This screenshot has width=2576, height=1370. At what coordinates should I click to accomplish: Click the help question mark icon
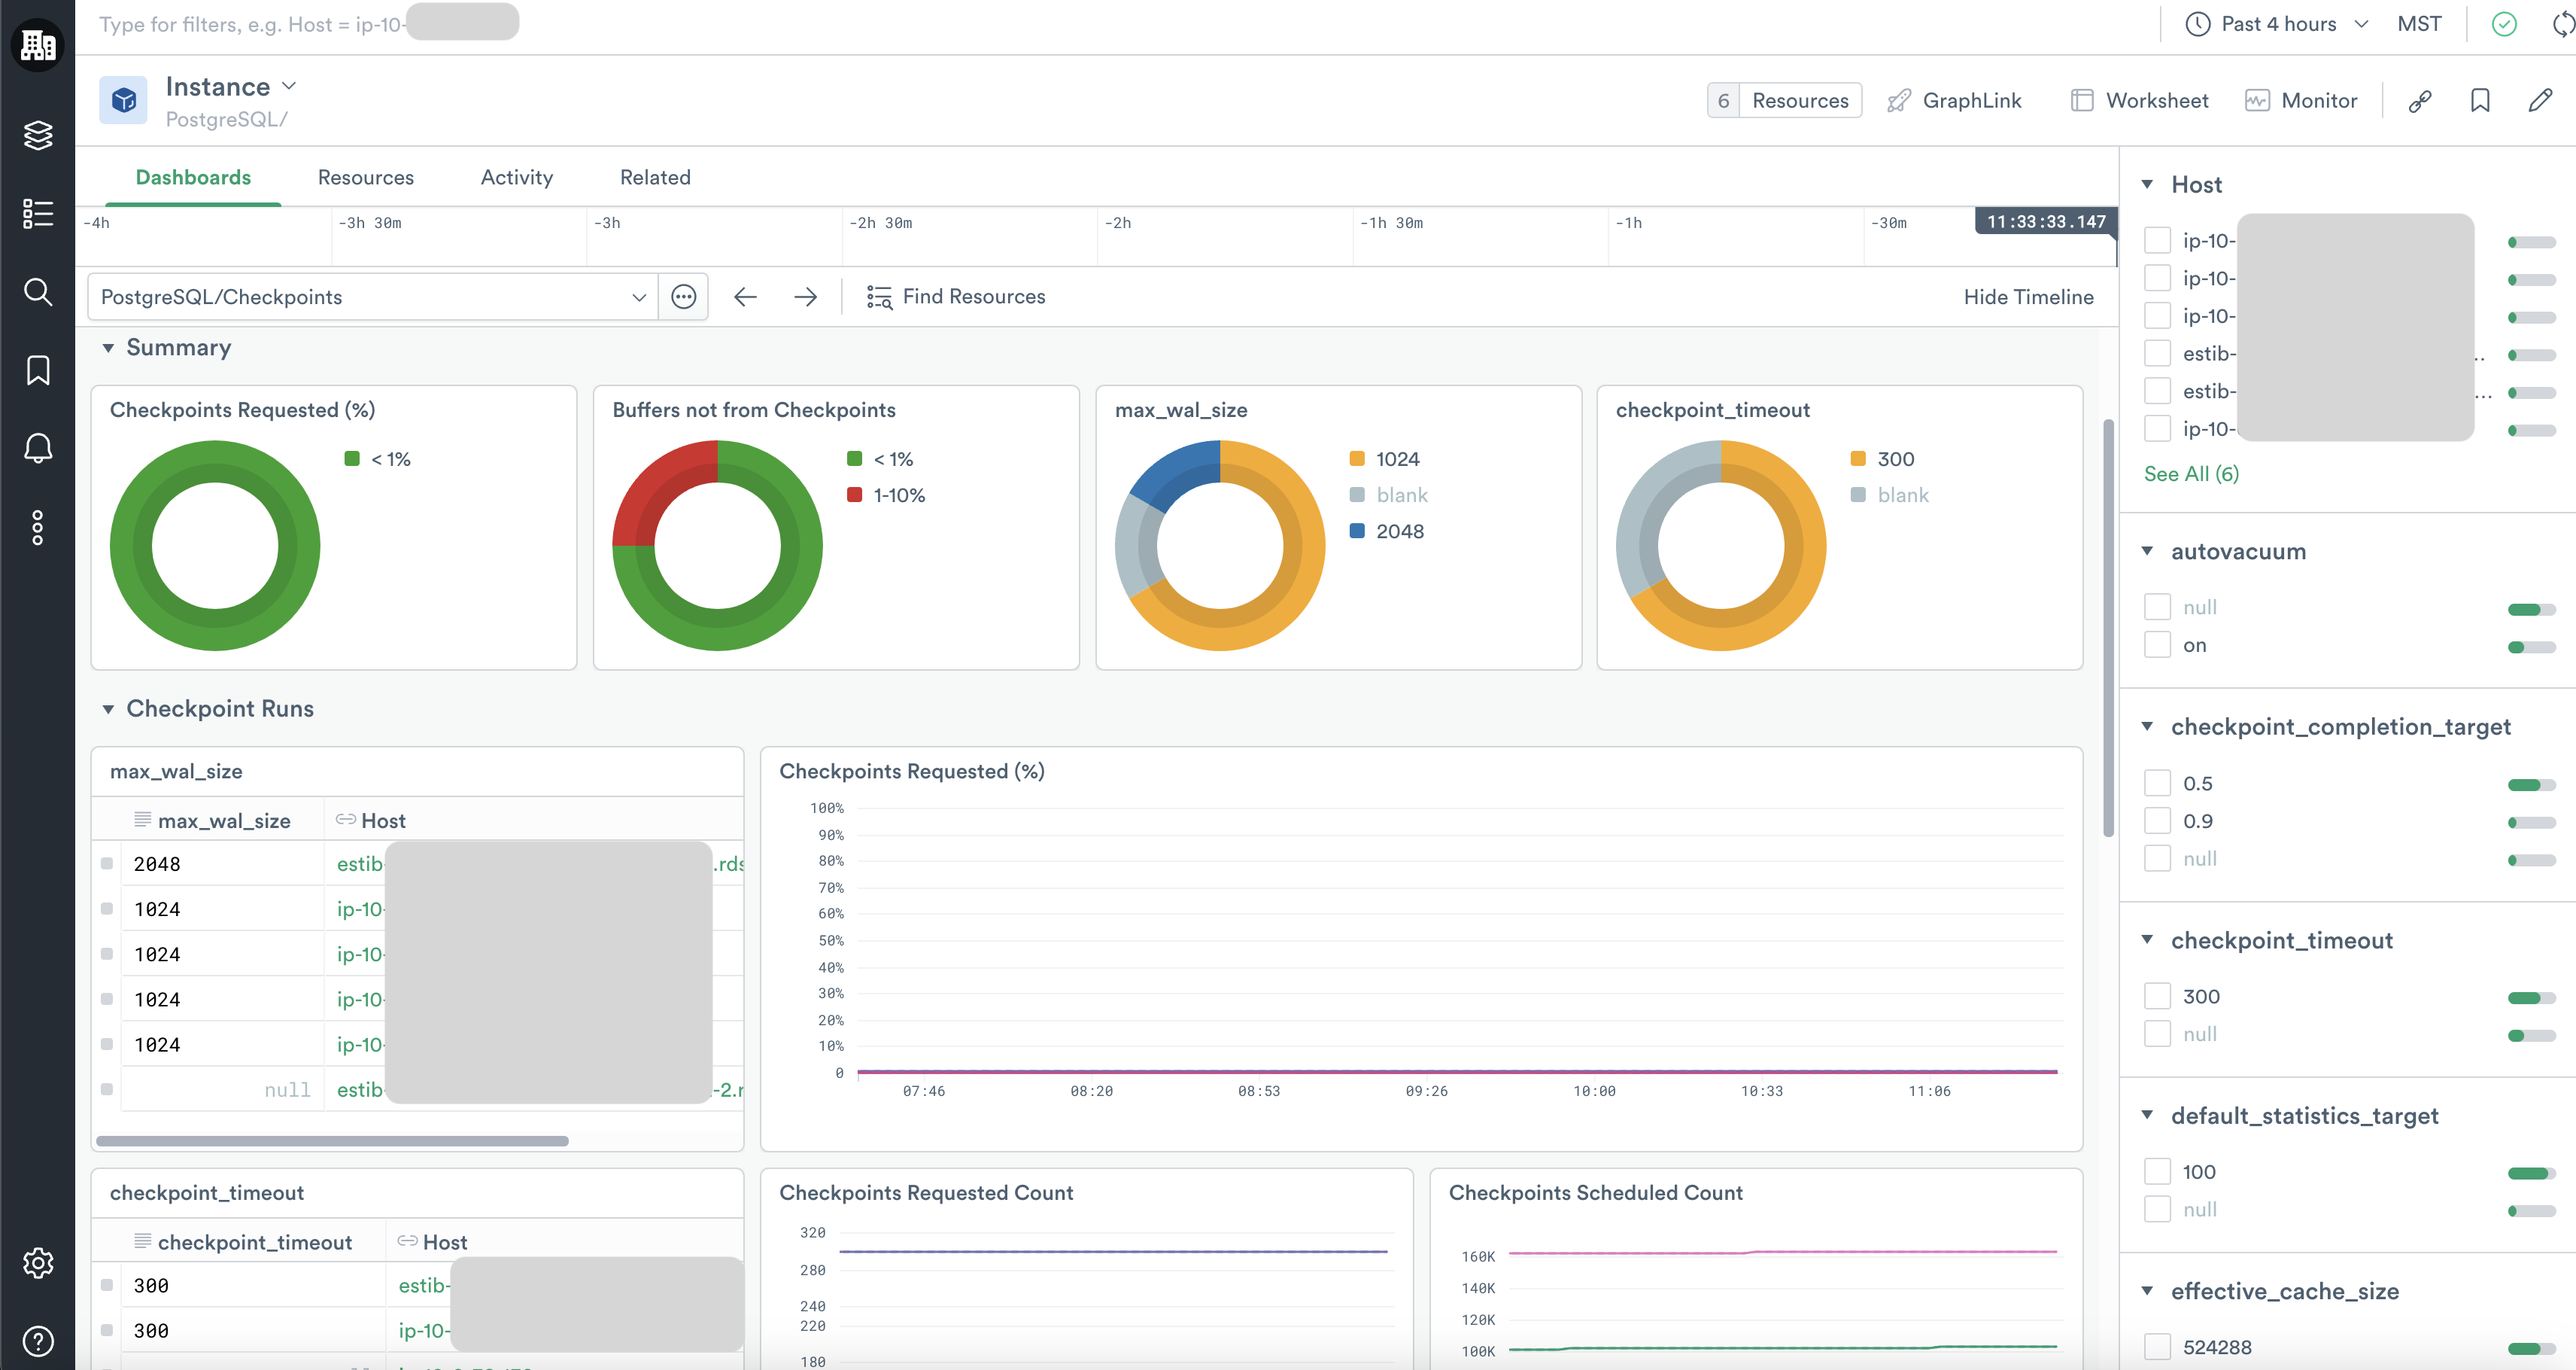(38, 1341)
